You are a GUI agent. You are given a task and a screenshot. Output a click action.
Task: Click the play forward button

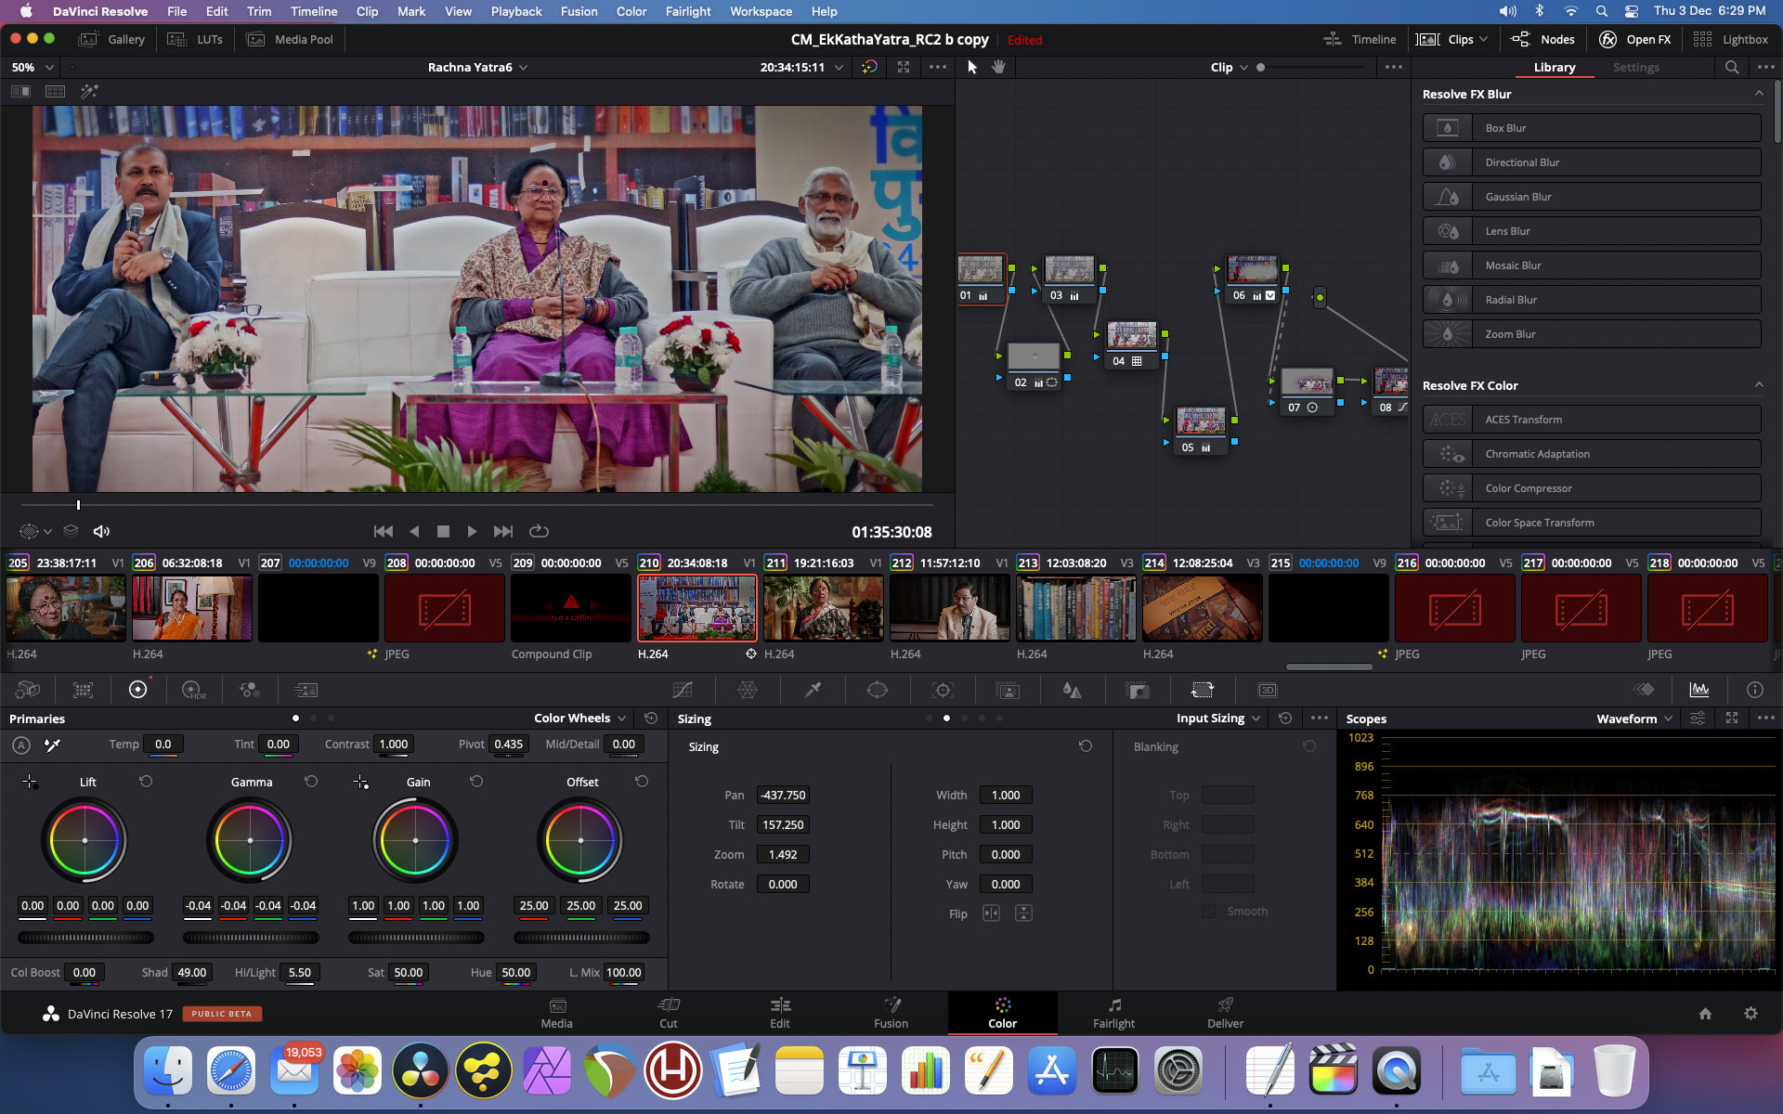click(x=472, y=531)
